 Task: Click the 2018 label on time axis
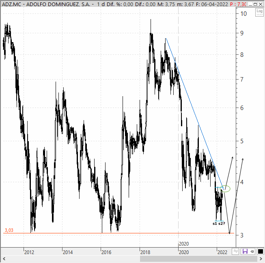point(145,252)
